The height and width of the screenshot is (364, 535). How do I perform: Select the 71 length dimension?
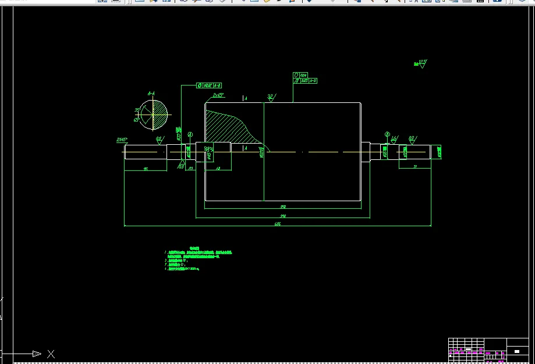415,167
